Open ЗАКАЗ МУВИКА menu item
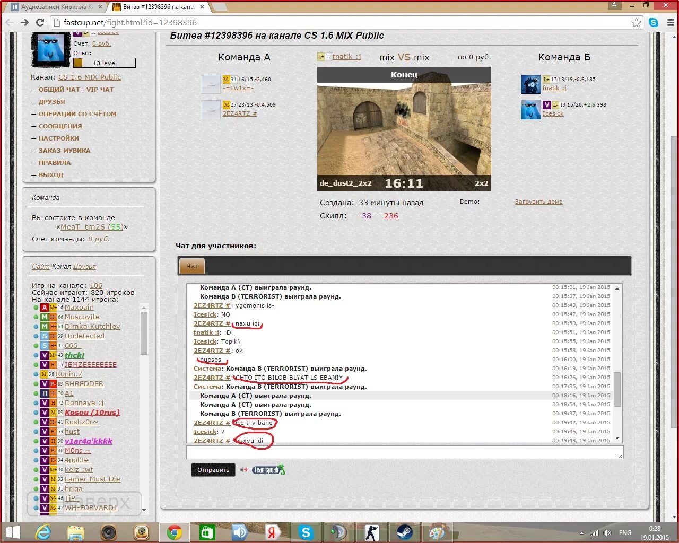The height and width of the screenshot is (543, 679). pyautogui.click(x=64, y=151)
